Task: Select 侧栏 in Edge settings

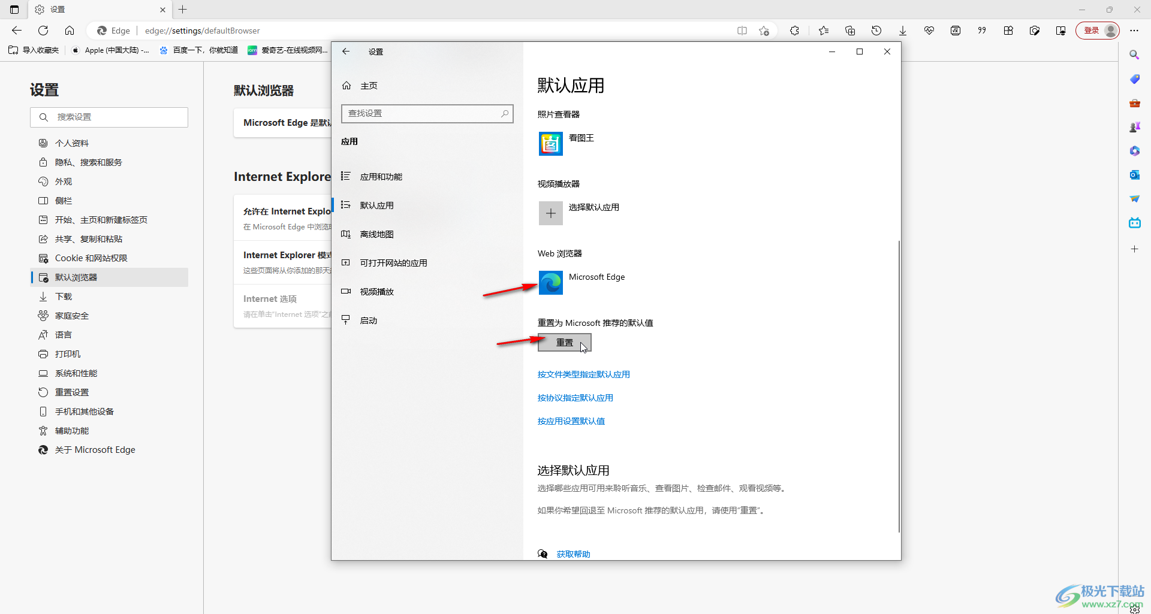Action: tap(109, 201)
